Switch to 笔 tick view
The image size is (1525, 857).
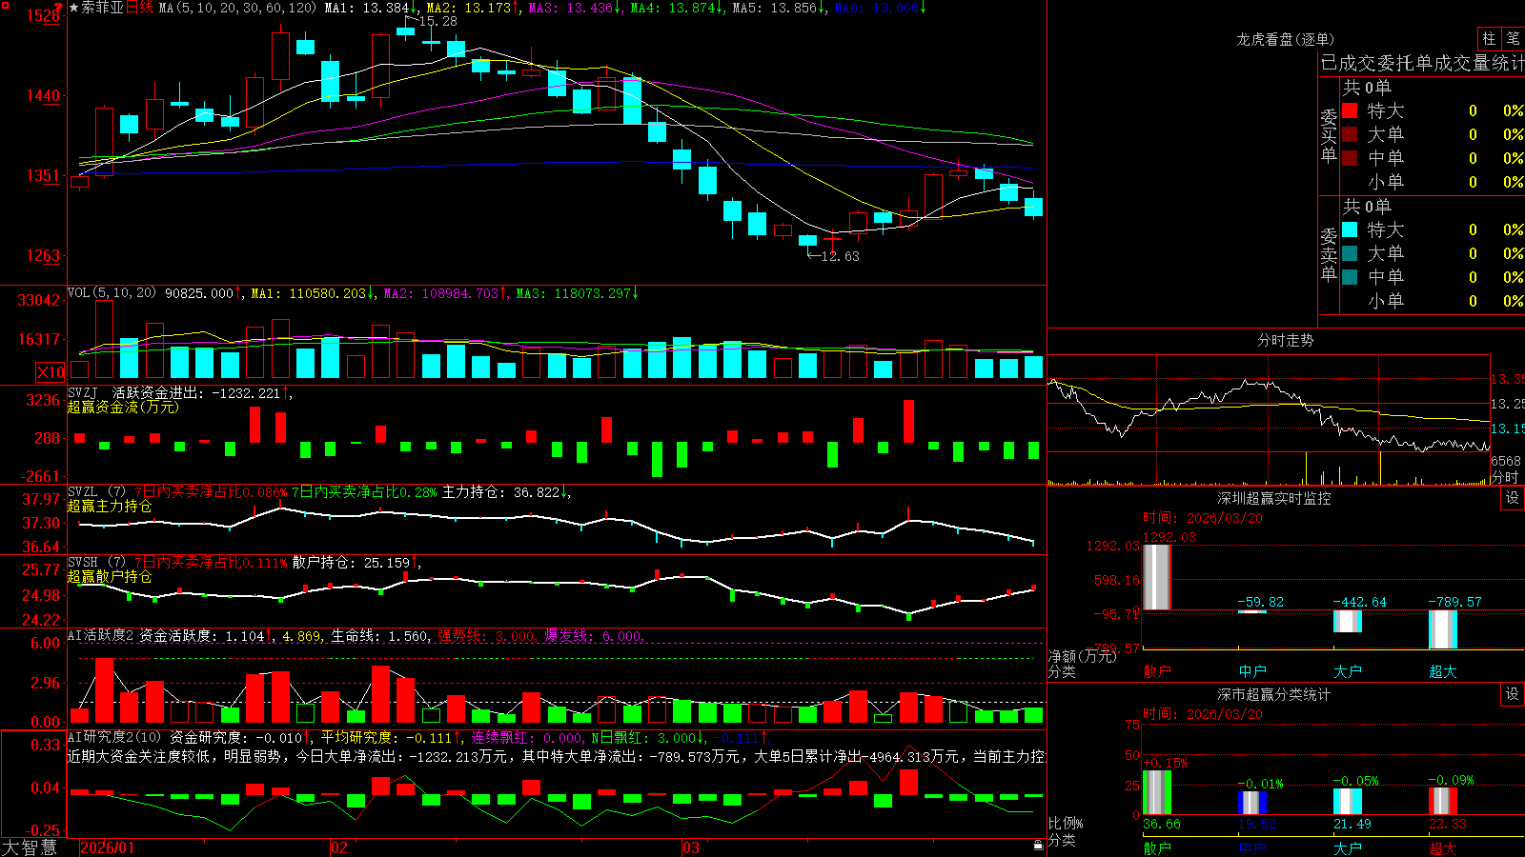1513,38
